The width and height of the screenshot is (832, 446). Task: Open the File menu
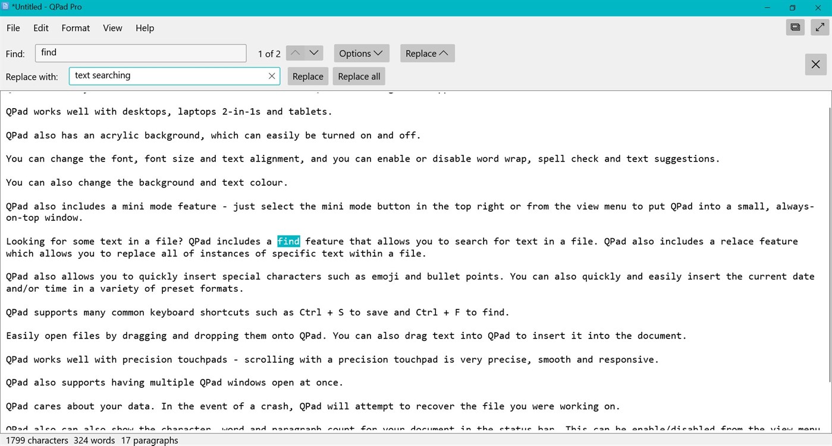13,28
